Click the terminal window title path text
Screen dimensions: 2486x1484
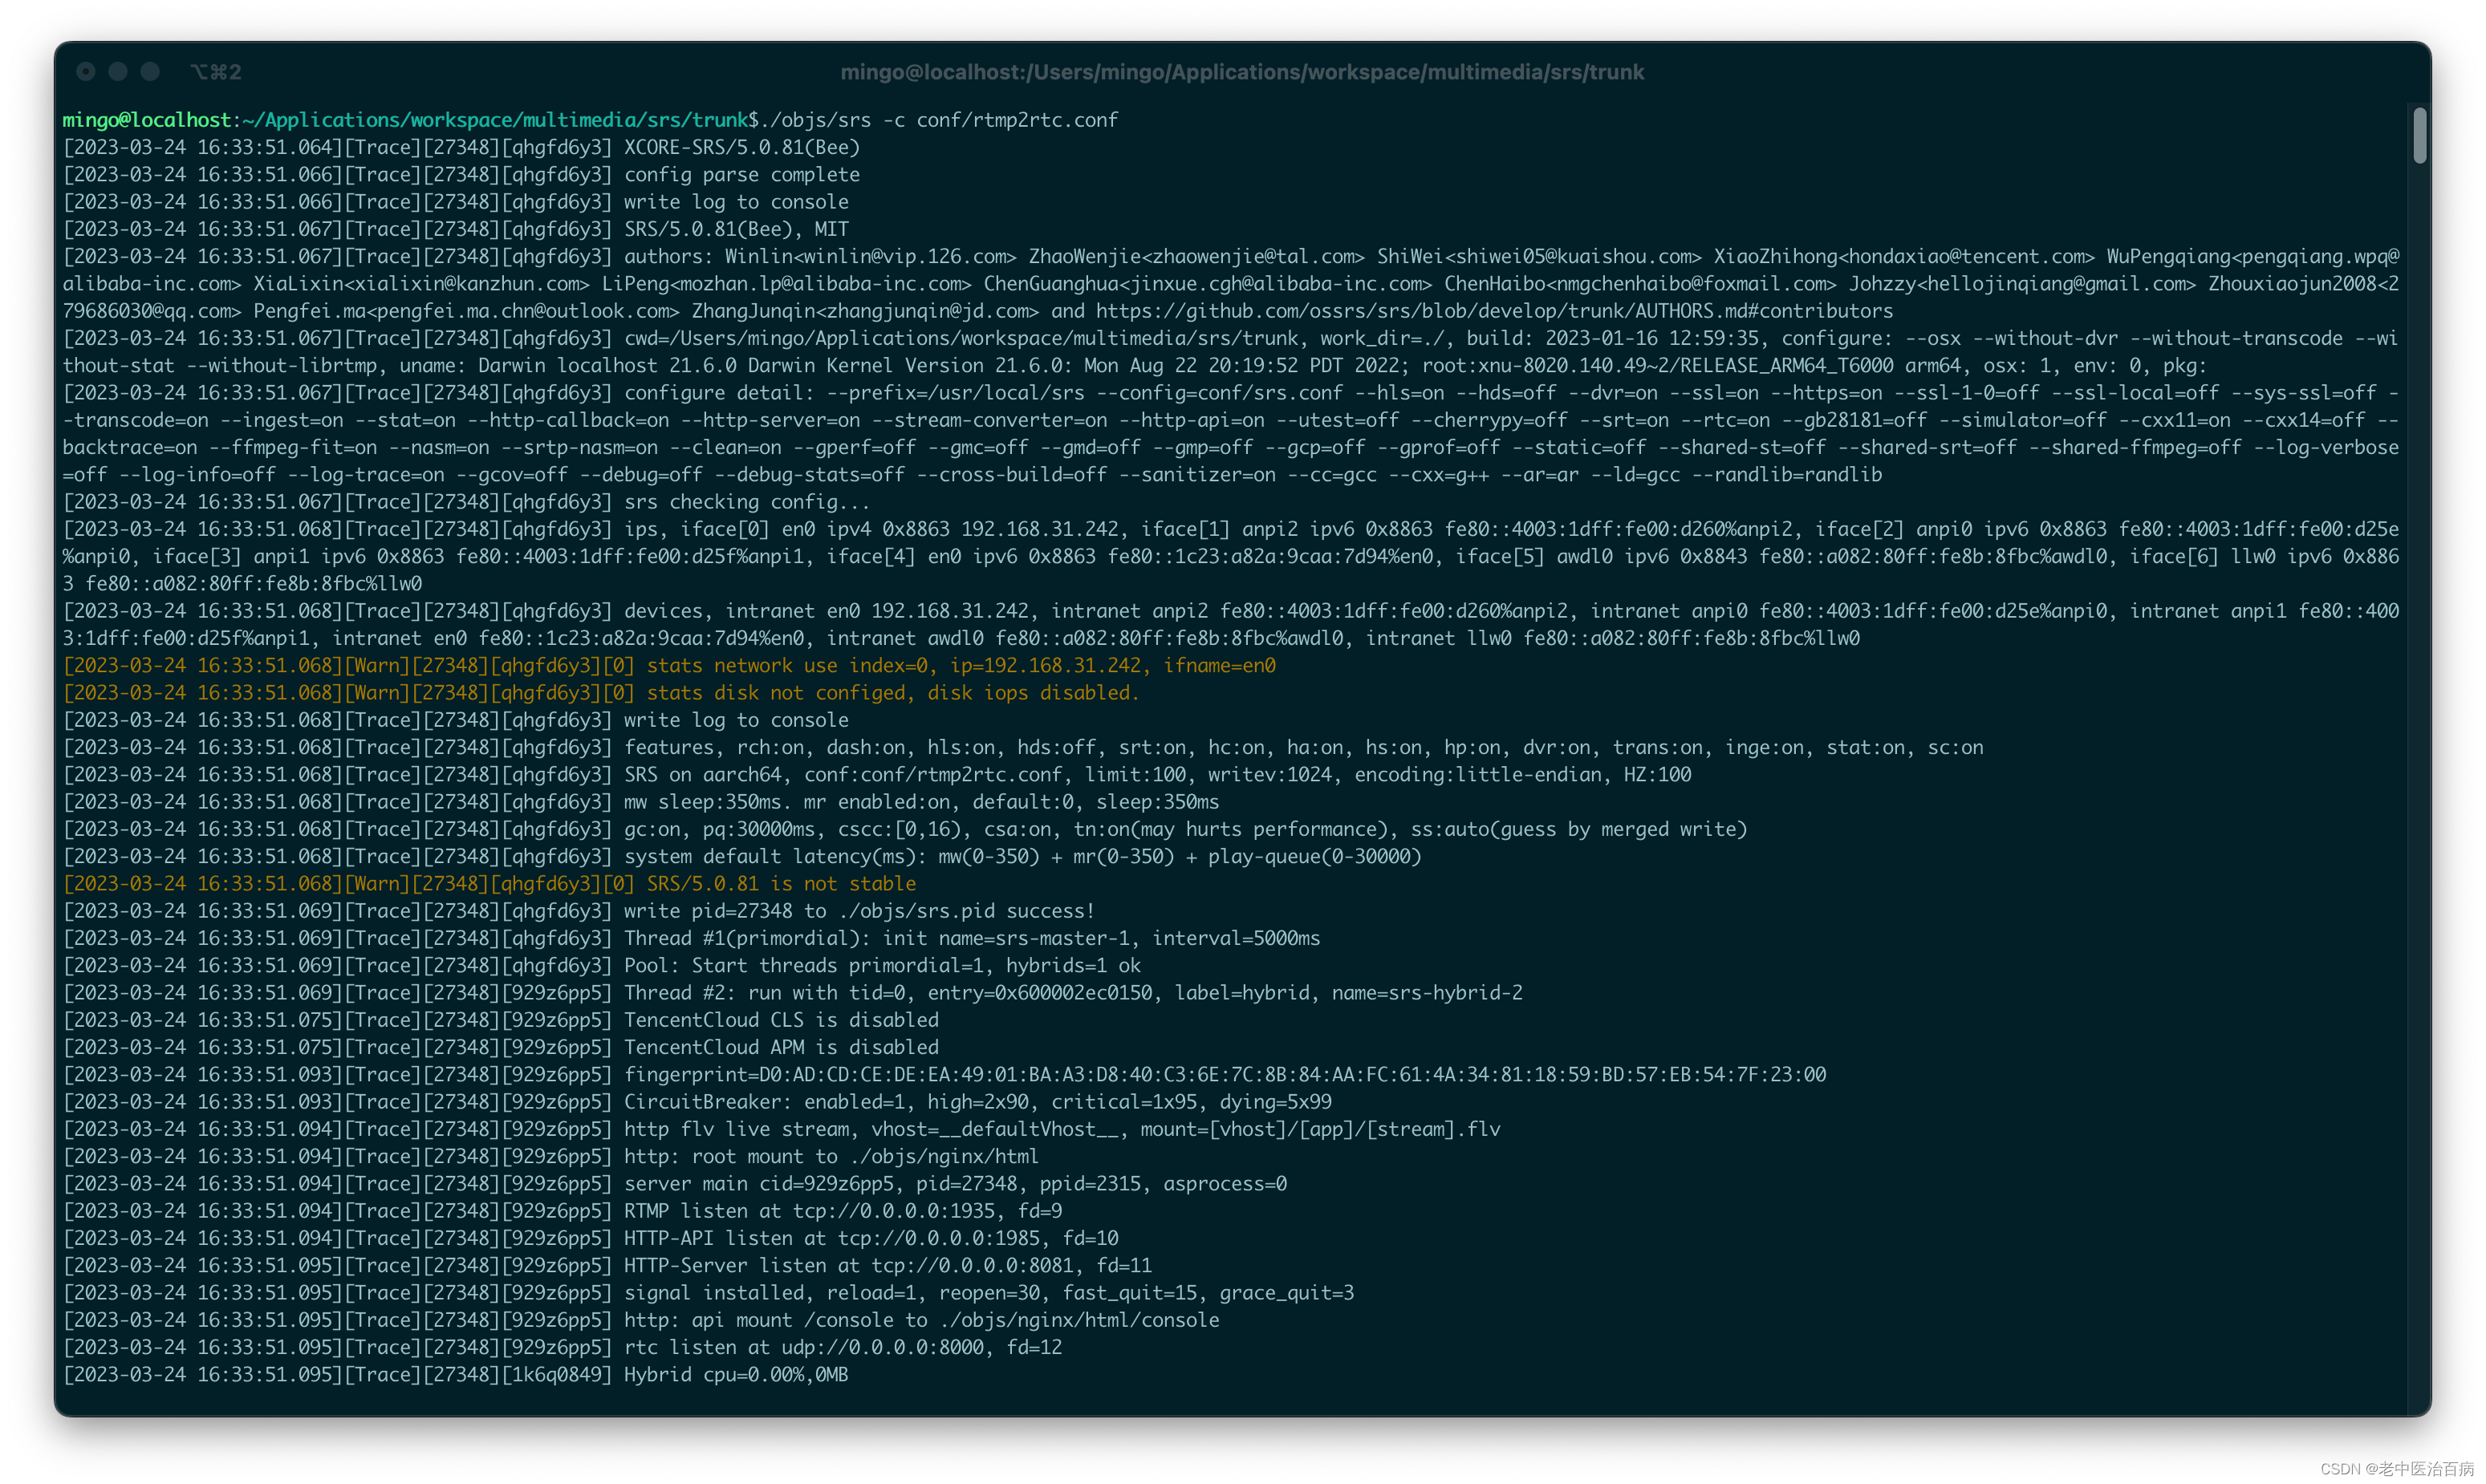[x=1241, y=72]
